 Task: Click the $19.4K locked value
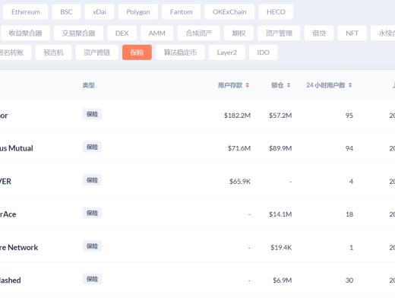pos(281,247)
